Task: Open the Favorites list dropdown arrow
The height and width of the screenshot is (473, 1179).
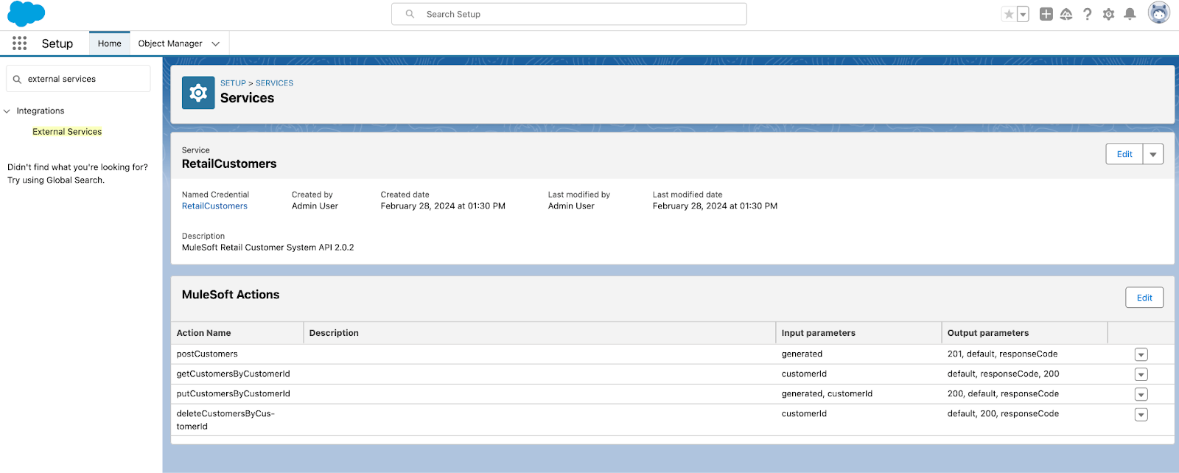Action: [x=1023, y=14]
